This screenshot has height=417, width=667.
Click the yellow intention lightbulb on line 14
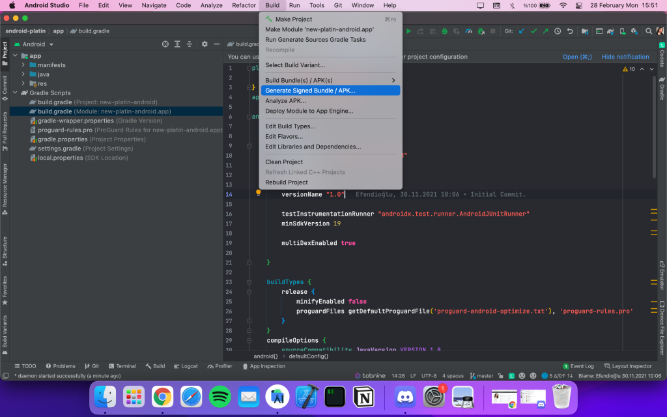tap(258, 193)
